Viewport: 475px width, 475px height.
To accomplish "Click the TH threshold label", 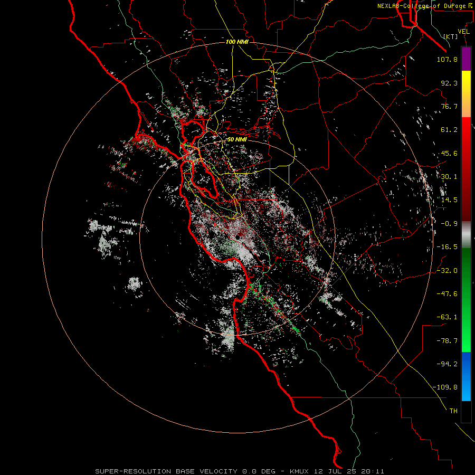I will click(x=453, y=411).
